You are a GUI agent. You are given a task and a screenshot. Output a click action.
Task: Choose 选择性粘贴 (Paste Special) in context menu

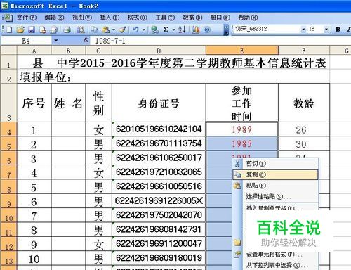(x=275, y=196)
